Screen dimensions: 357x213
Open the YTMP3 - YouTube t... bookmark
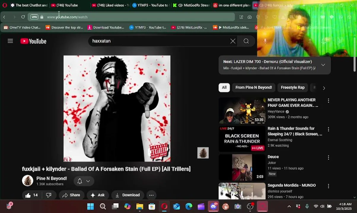click(x=148, y=28)
